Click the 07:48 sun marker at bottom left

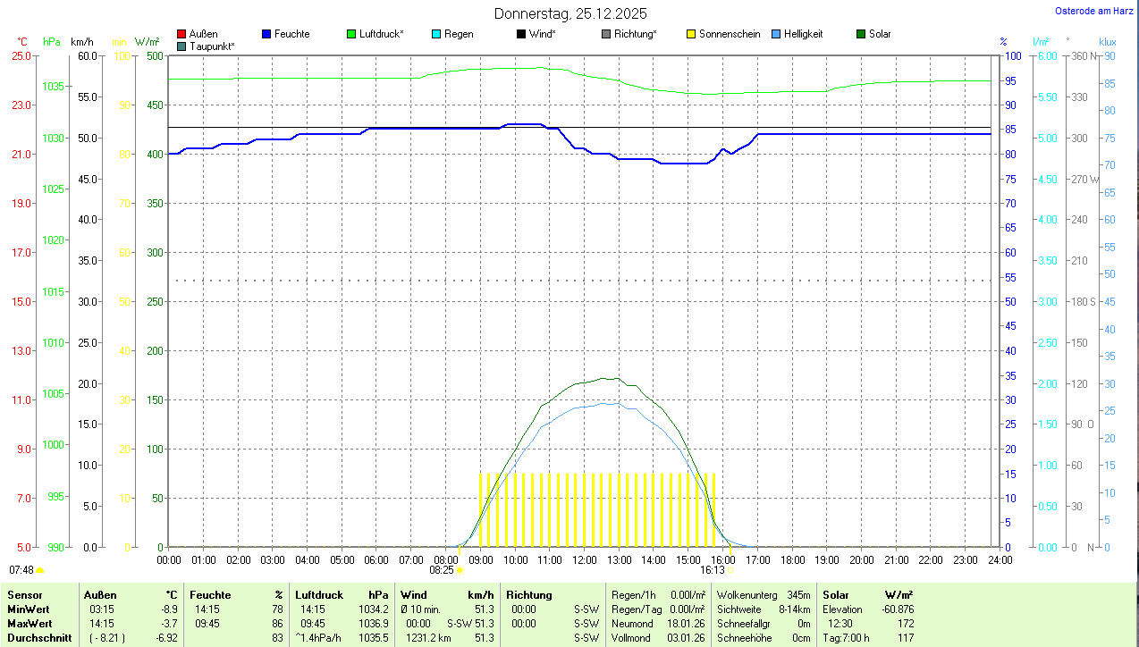pos(26,569)
